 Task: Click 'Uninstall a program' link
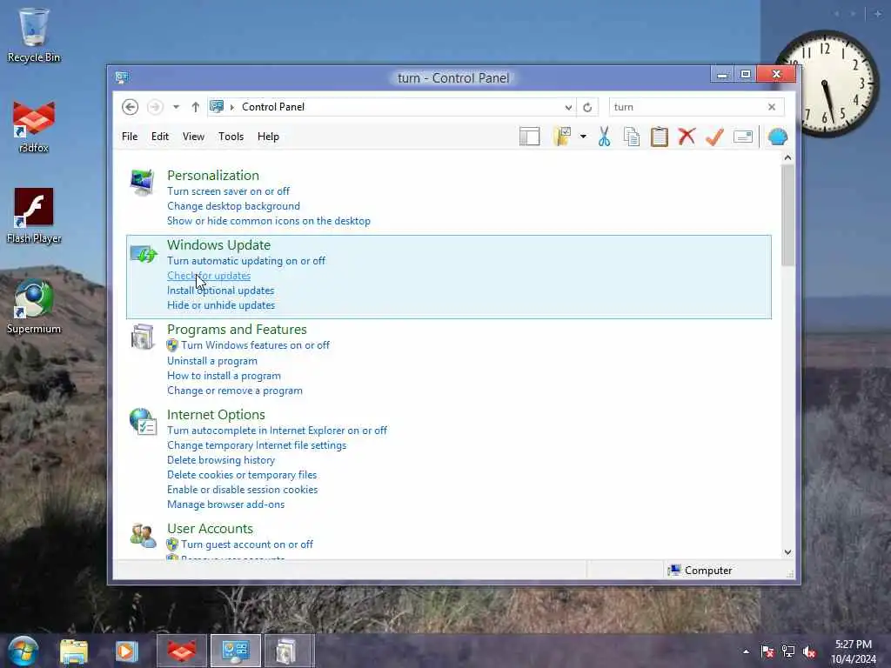click(212, 361)
